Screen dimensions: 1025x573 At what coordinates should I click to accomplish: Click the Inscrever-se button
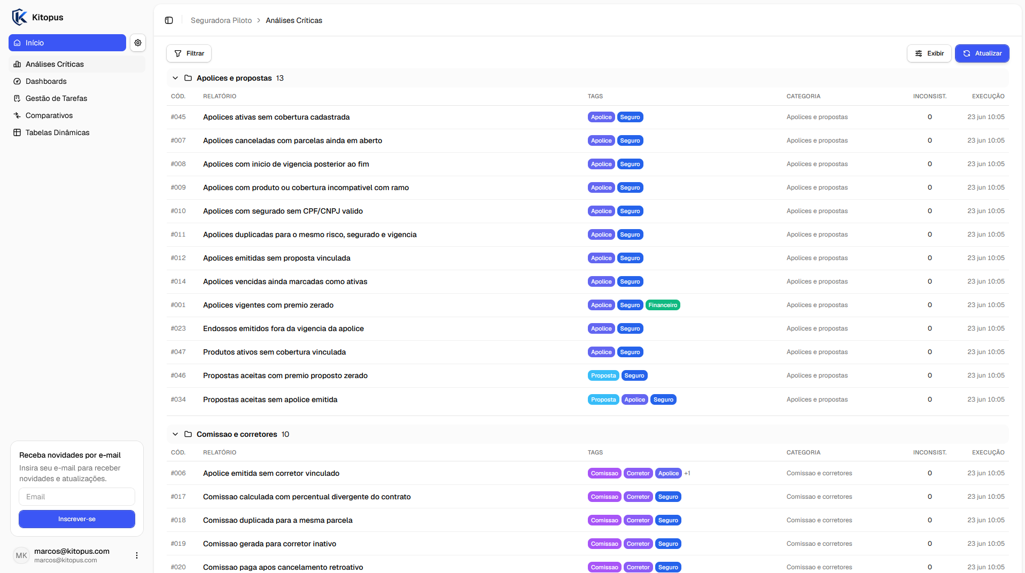click(x=77, y=519)
